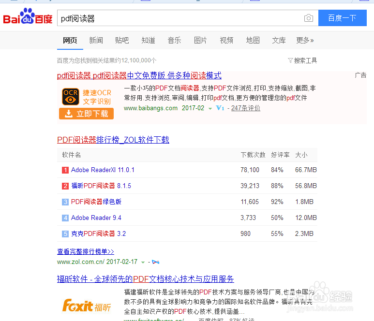Open www.zol.com.cn/ URL link
This screenshot has width=374, height=321.
pos(81,262)
